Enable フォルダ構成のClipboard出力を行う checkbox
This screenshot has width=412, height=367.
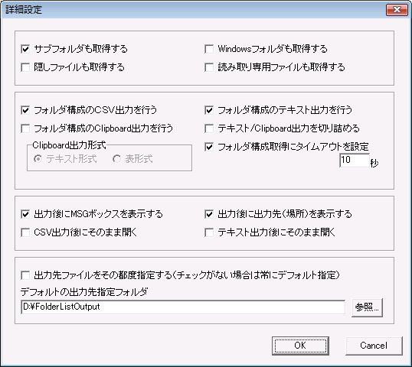tap(25, 128)
